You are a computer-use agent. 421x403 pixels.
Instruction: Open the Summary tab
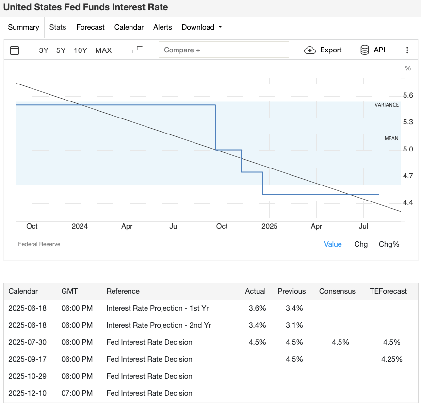point(23,27)
